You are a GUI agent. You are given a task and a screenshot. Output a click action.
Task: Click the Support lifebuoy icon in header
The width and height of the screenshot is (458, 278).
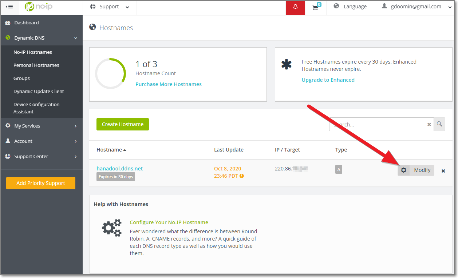click(x=93, y=7)
